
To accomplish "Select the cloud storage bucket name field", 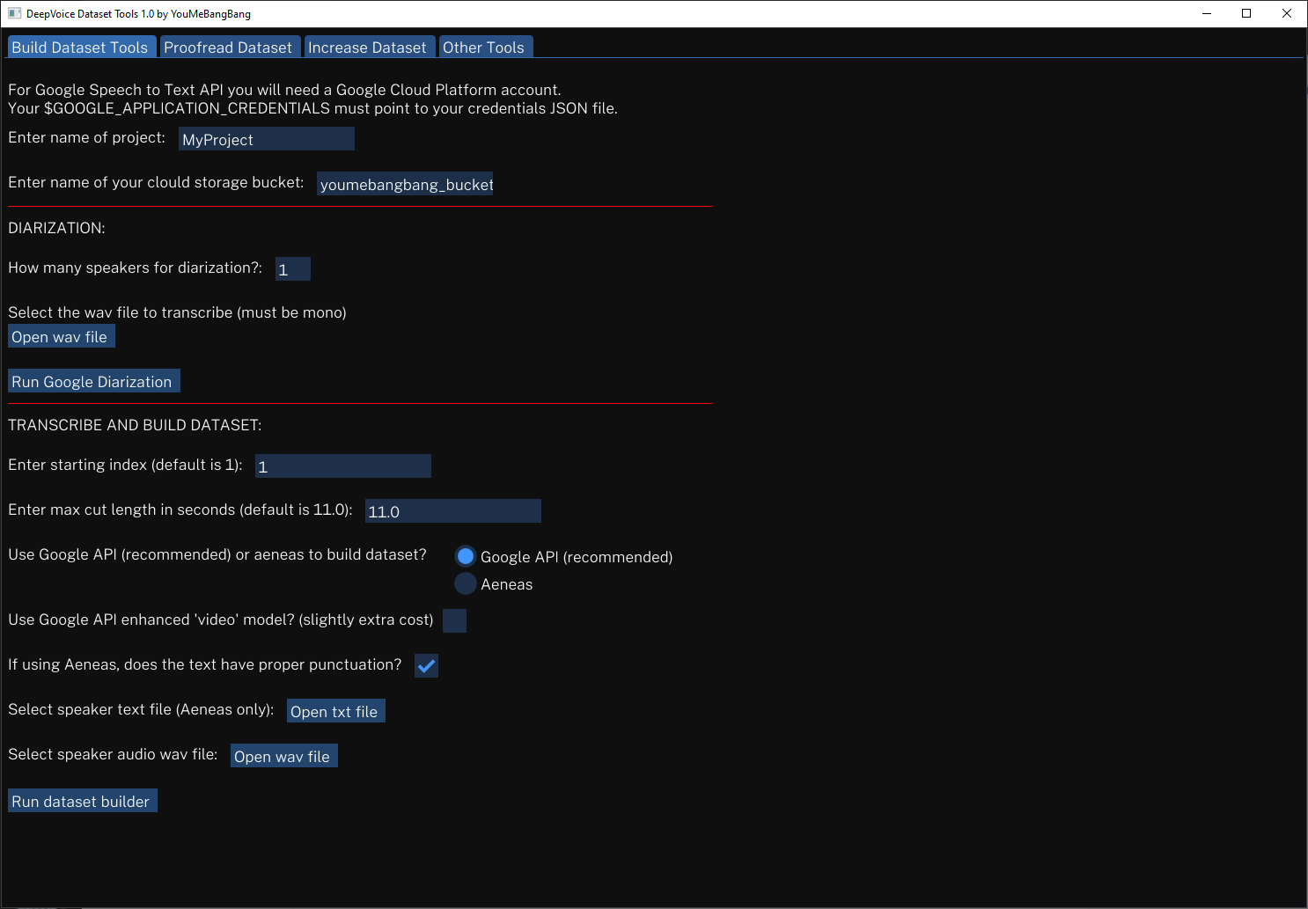I will (x=404, y=184).
